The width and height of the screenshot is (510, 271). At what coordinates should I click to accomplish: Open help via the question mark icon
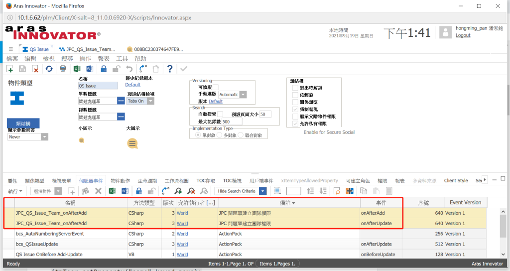tap(170, 69)
